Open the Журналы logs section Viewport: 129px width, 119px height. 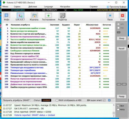34,17
